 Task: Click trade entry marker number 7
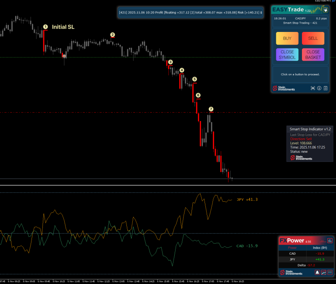tap(210, 109)
